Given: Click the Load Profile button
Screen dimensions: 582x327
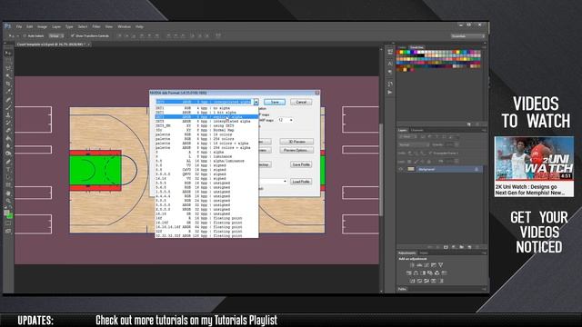Looking at the screenshot, I should 301,182.
